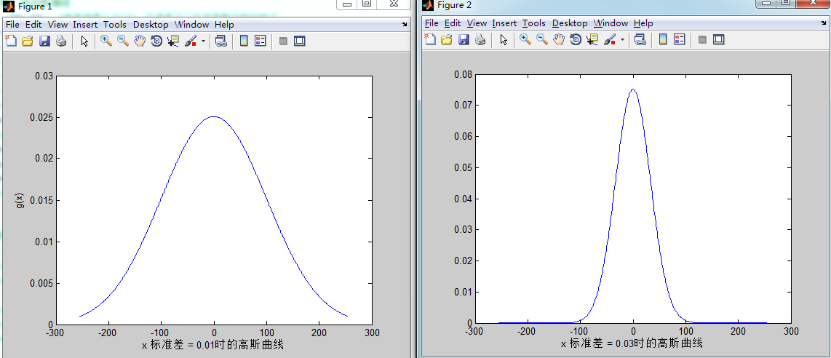Hide Plot Tools in Figure 1
The width and height of the screenshot is (831, 358).
[283, 41]
